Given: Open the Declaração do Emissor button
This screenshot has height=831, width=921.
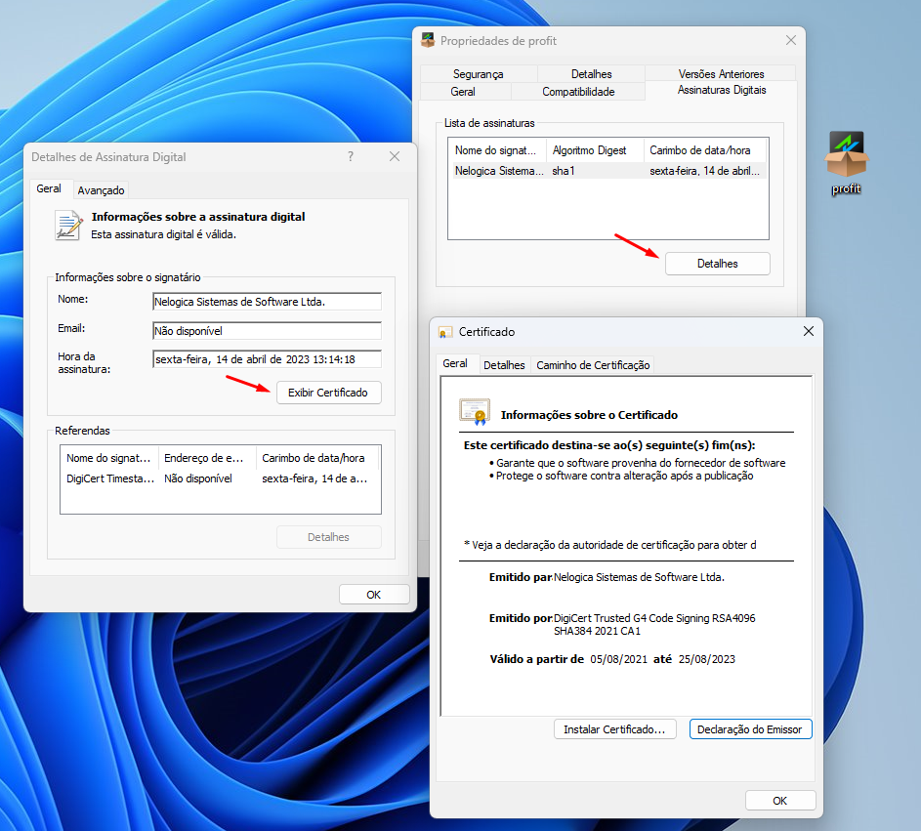Looking at the screenshot, I should click(x=750, y=728).
